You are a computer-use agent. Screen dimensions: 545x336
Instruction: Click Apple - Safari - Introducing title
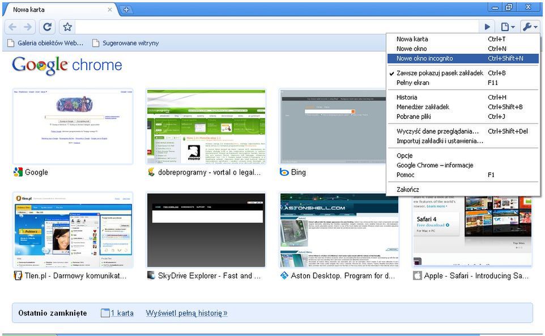coord(476,275)
